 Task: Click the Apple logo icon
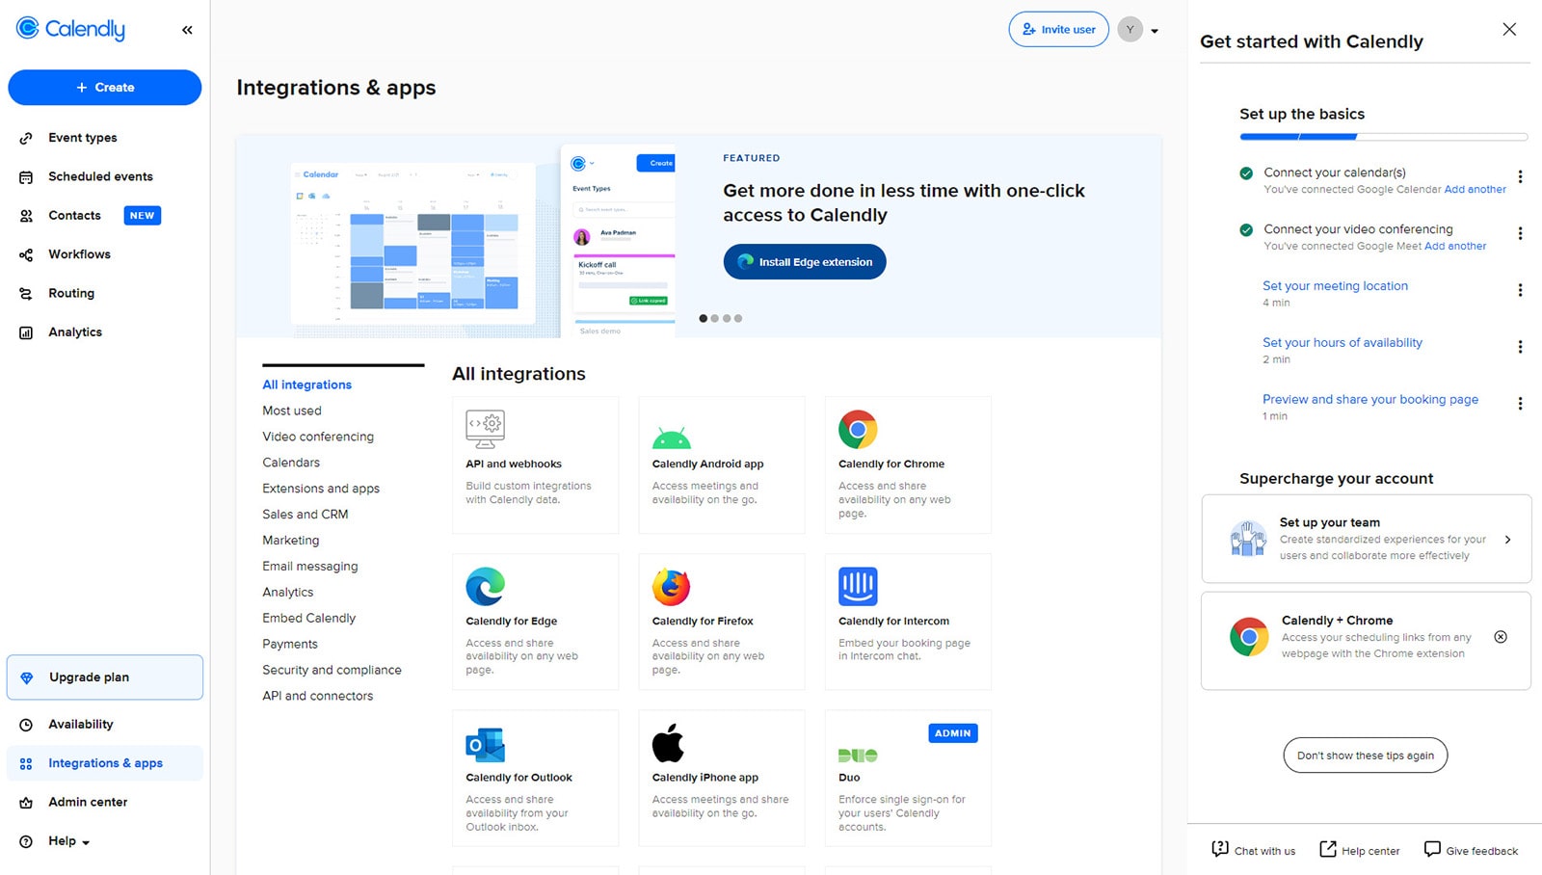click(x=668, y=743)
